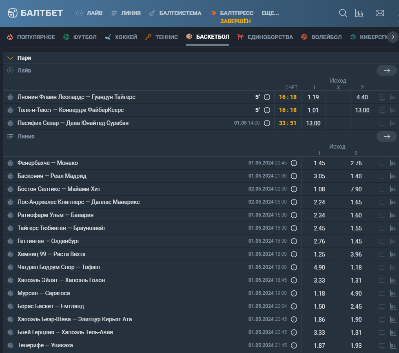This screenshot has height=353, width=399.
Task: Bet 2.76 on Монако win
Action: 356,163
